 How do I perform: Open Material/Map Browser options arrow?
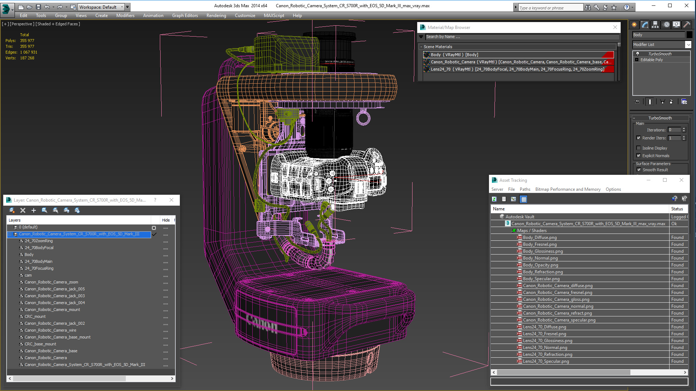tap(421, 37)
